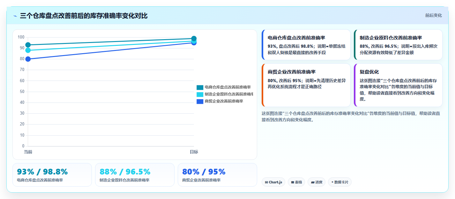Open the 复盘优化 card
The height and width of the screenshot is (199, 455).
coord(398,85)
